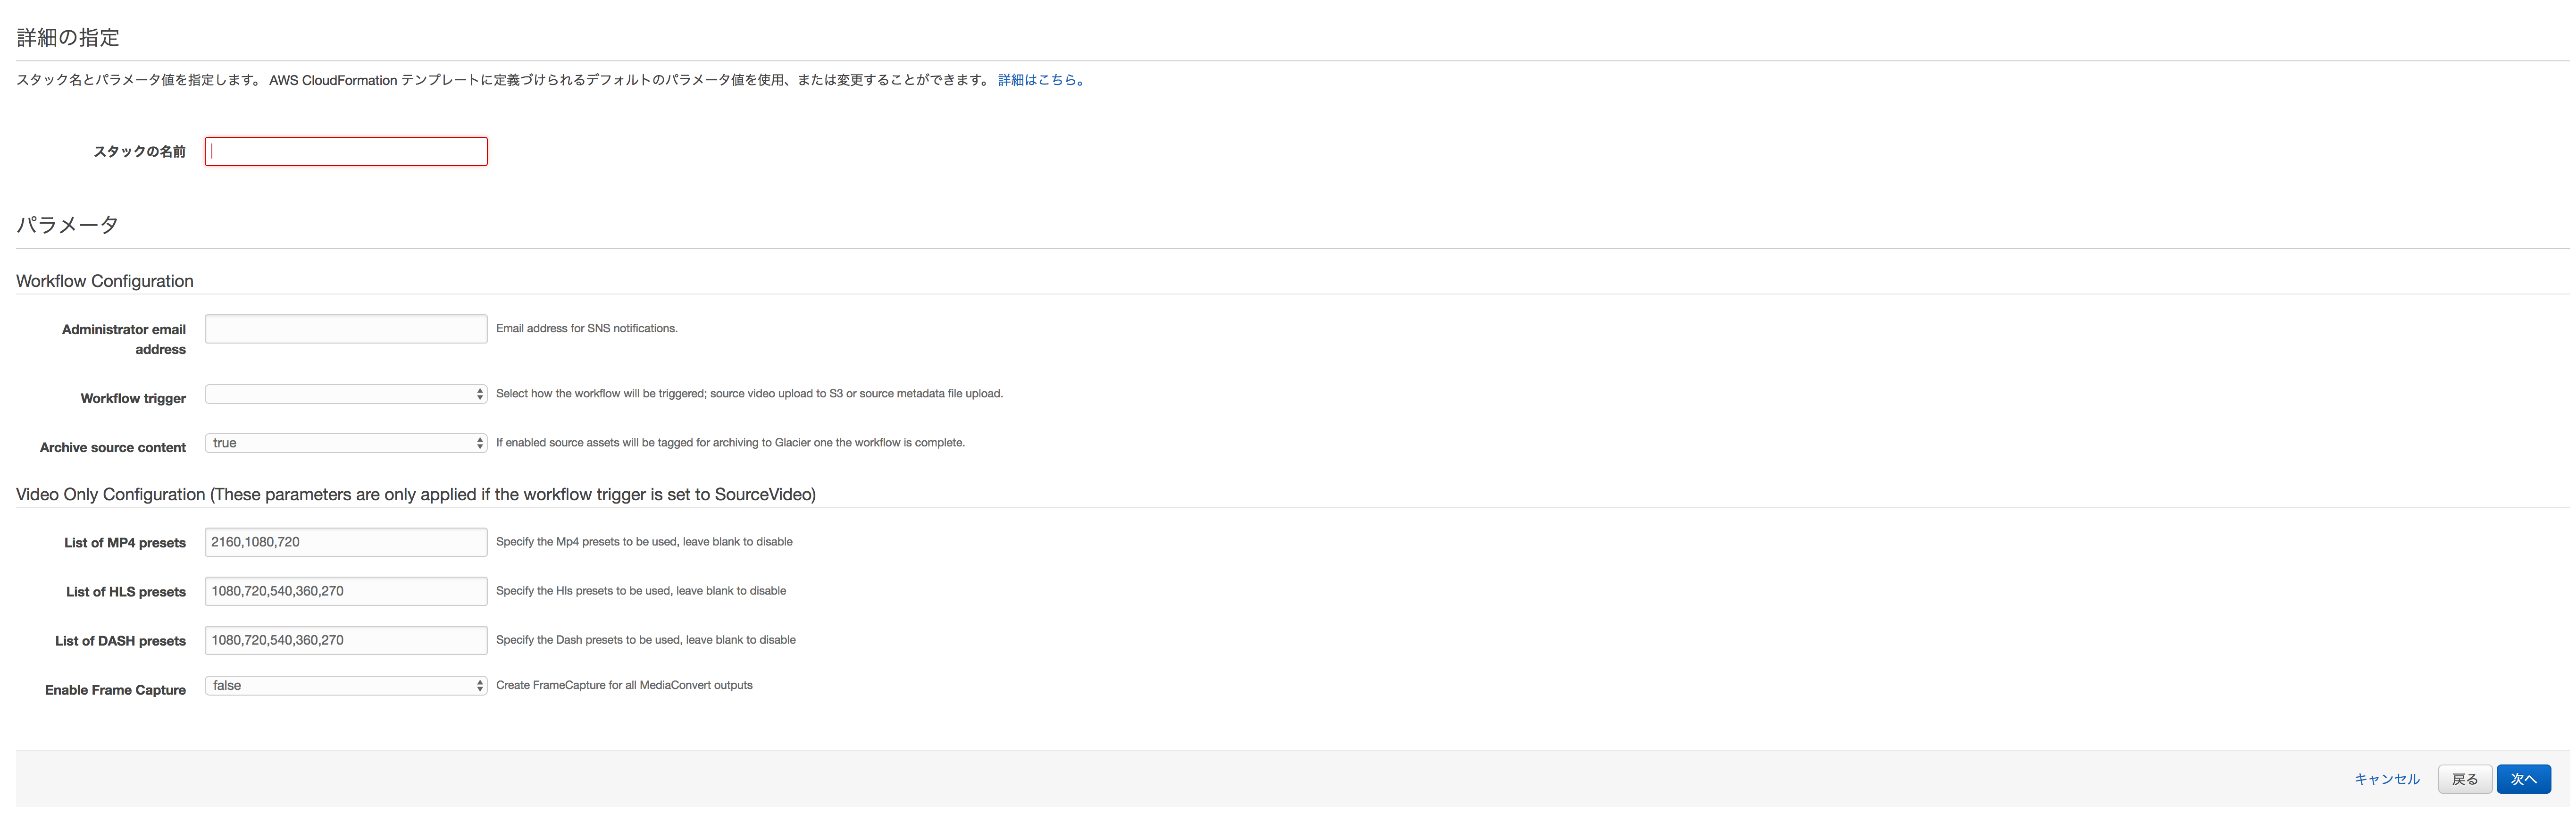Open the Archive source content dropdown
Viewport: 2576px width, 823px height.
point(346,443)
